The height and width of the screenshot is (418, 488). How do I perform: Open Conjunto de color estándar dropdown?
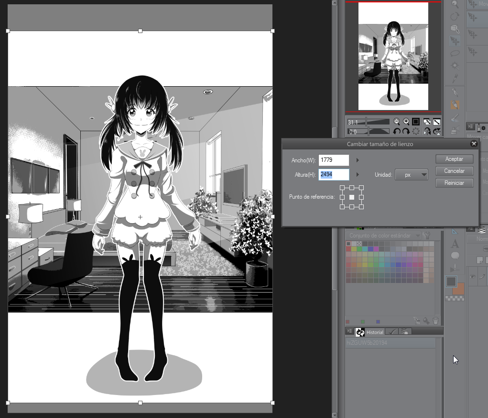[383, 236]
